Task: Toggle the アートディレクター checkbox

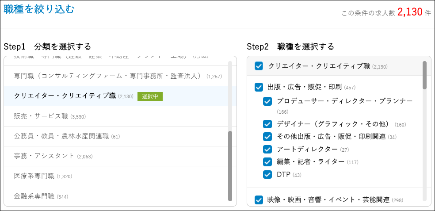Action: click(267, 149)
